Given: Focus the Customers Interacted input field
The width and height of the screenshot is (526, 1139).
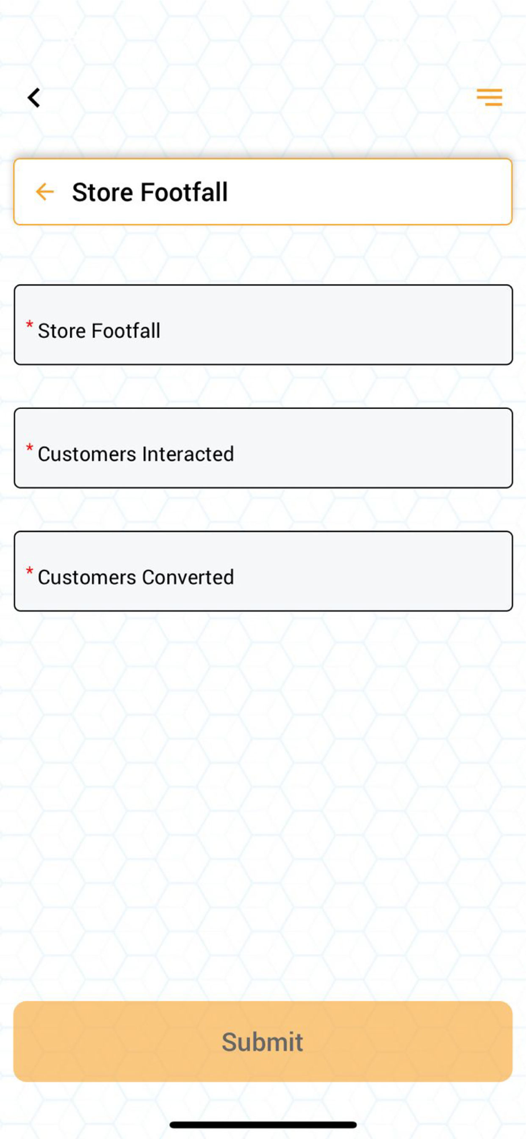Looking at the screenshot, I should tap(263, 448).
